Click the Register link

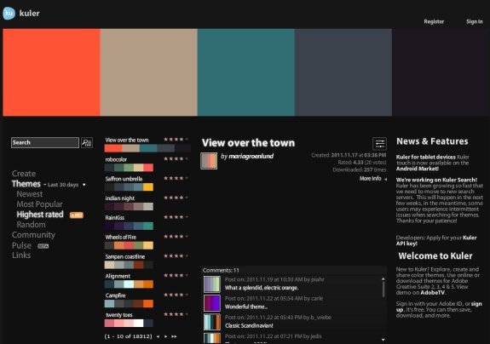tap(434, 21)
